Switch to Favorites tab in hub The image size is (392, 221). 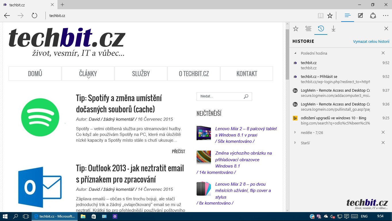296,28
